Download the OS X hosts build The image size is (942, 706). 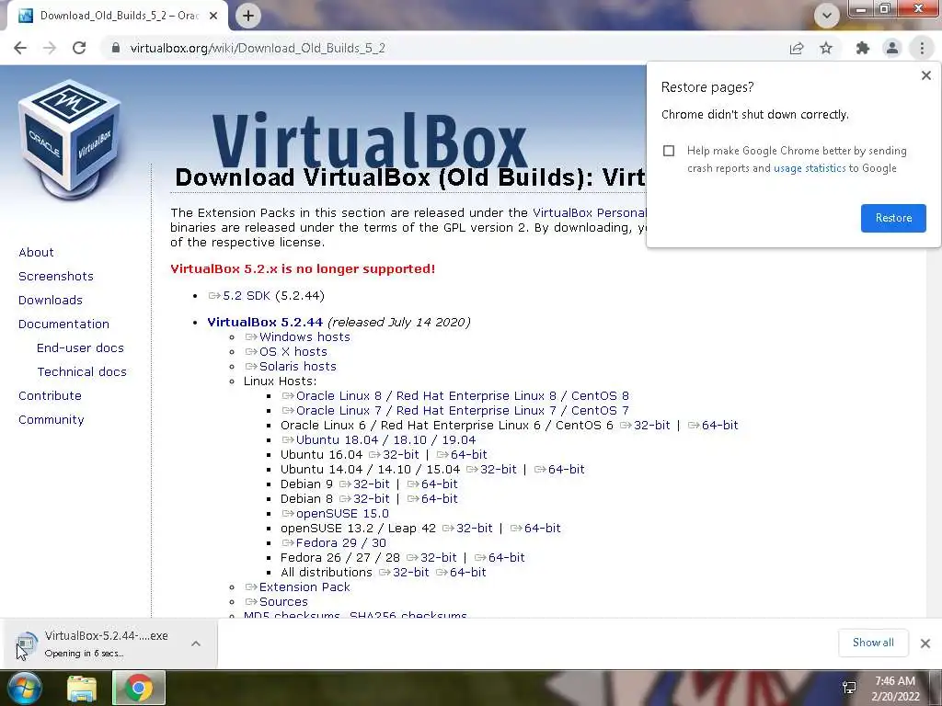[286, 352]
